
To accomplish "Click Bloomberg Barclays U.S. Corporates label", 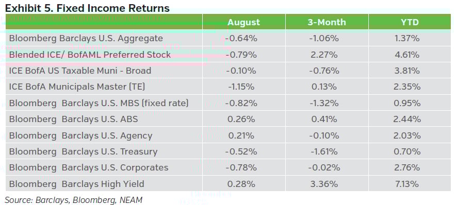I will (x=89, y=167).
